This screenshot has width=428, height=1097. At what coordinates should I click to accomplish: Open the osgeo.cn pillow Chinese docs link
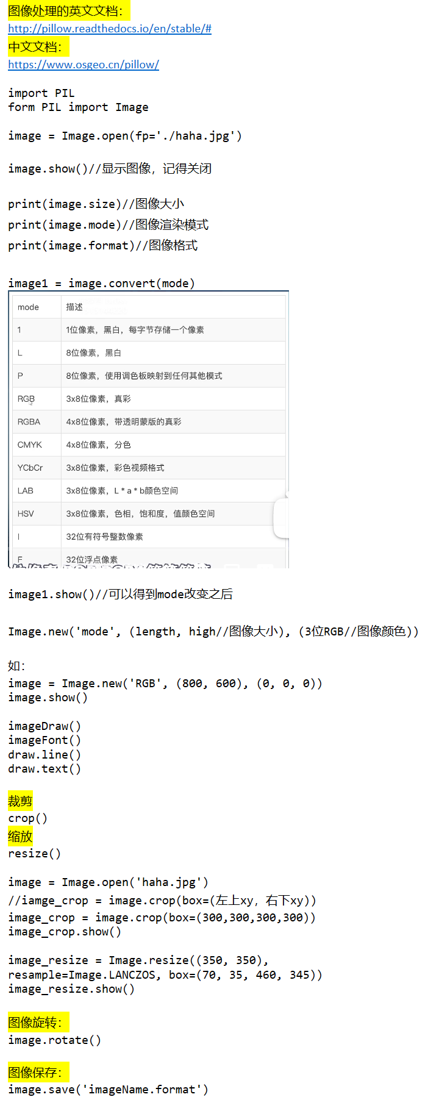pyautogui.click(x=84, y=65)
